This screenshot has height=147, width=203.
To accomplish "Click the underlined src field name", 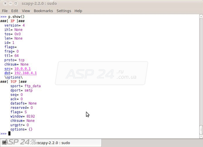I will point(7,69).
